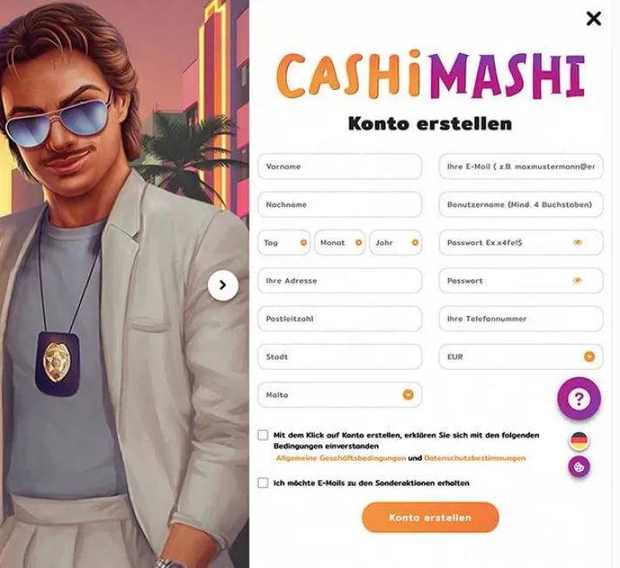Screen dimensions: 620x568
Task: Open the Datenschutzbestimmungen link
Action: pyautogui.click(x=475, y=458)
